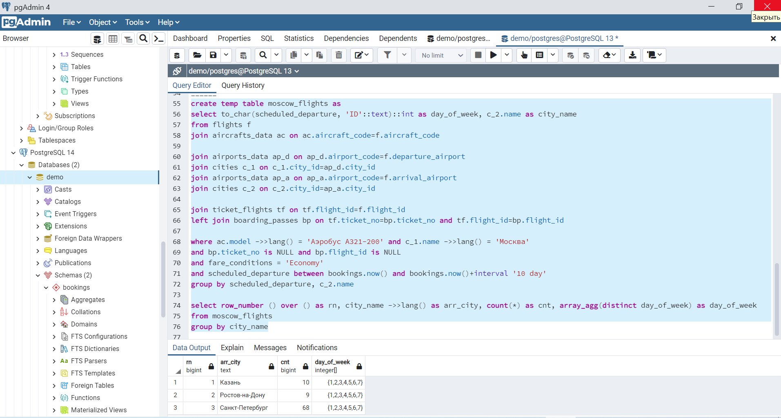Click Browser View Data grid icon

click(x=113, y=39)
